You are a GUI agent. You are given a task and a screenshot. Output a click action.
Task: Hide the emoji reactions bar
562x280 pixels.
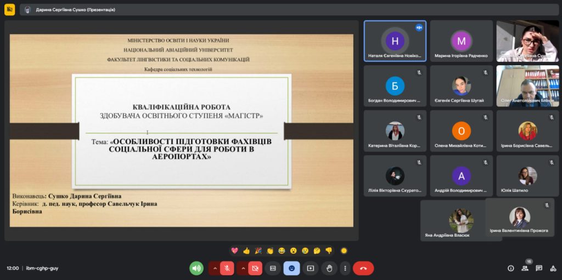point(291,268)
